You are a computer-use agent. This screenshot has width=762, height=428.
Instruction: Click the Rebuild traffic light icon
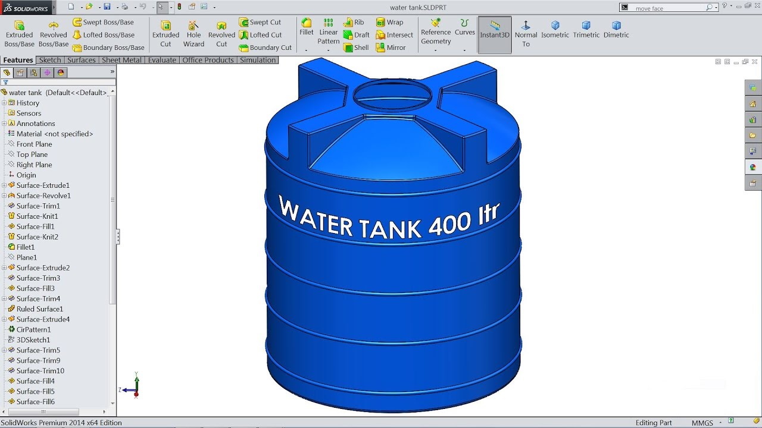pyautogui.click(x=179, y=7)
